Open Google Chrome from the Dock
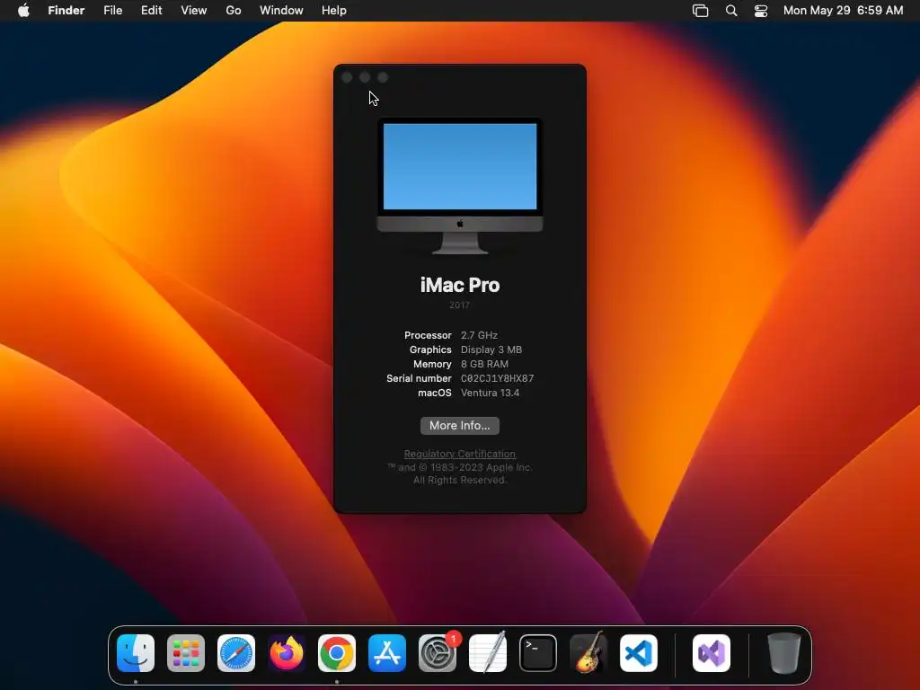 click(337, 653)
